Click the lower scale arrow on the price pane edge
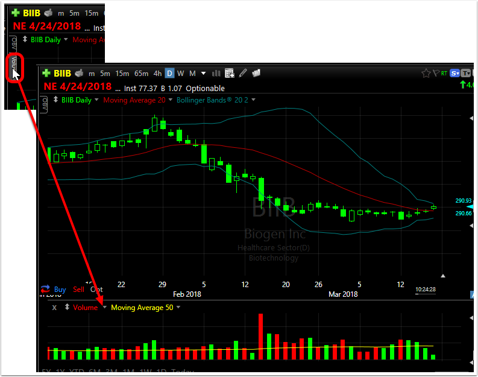Viewport: 478px width, 377px height. 471,226
